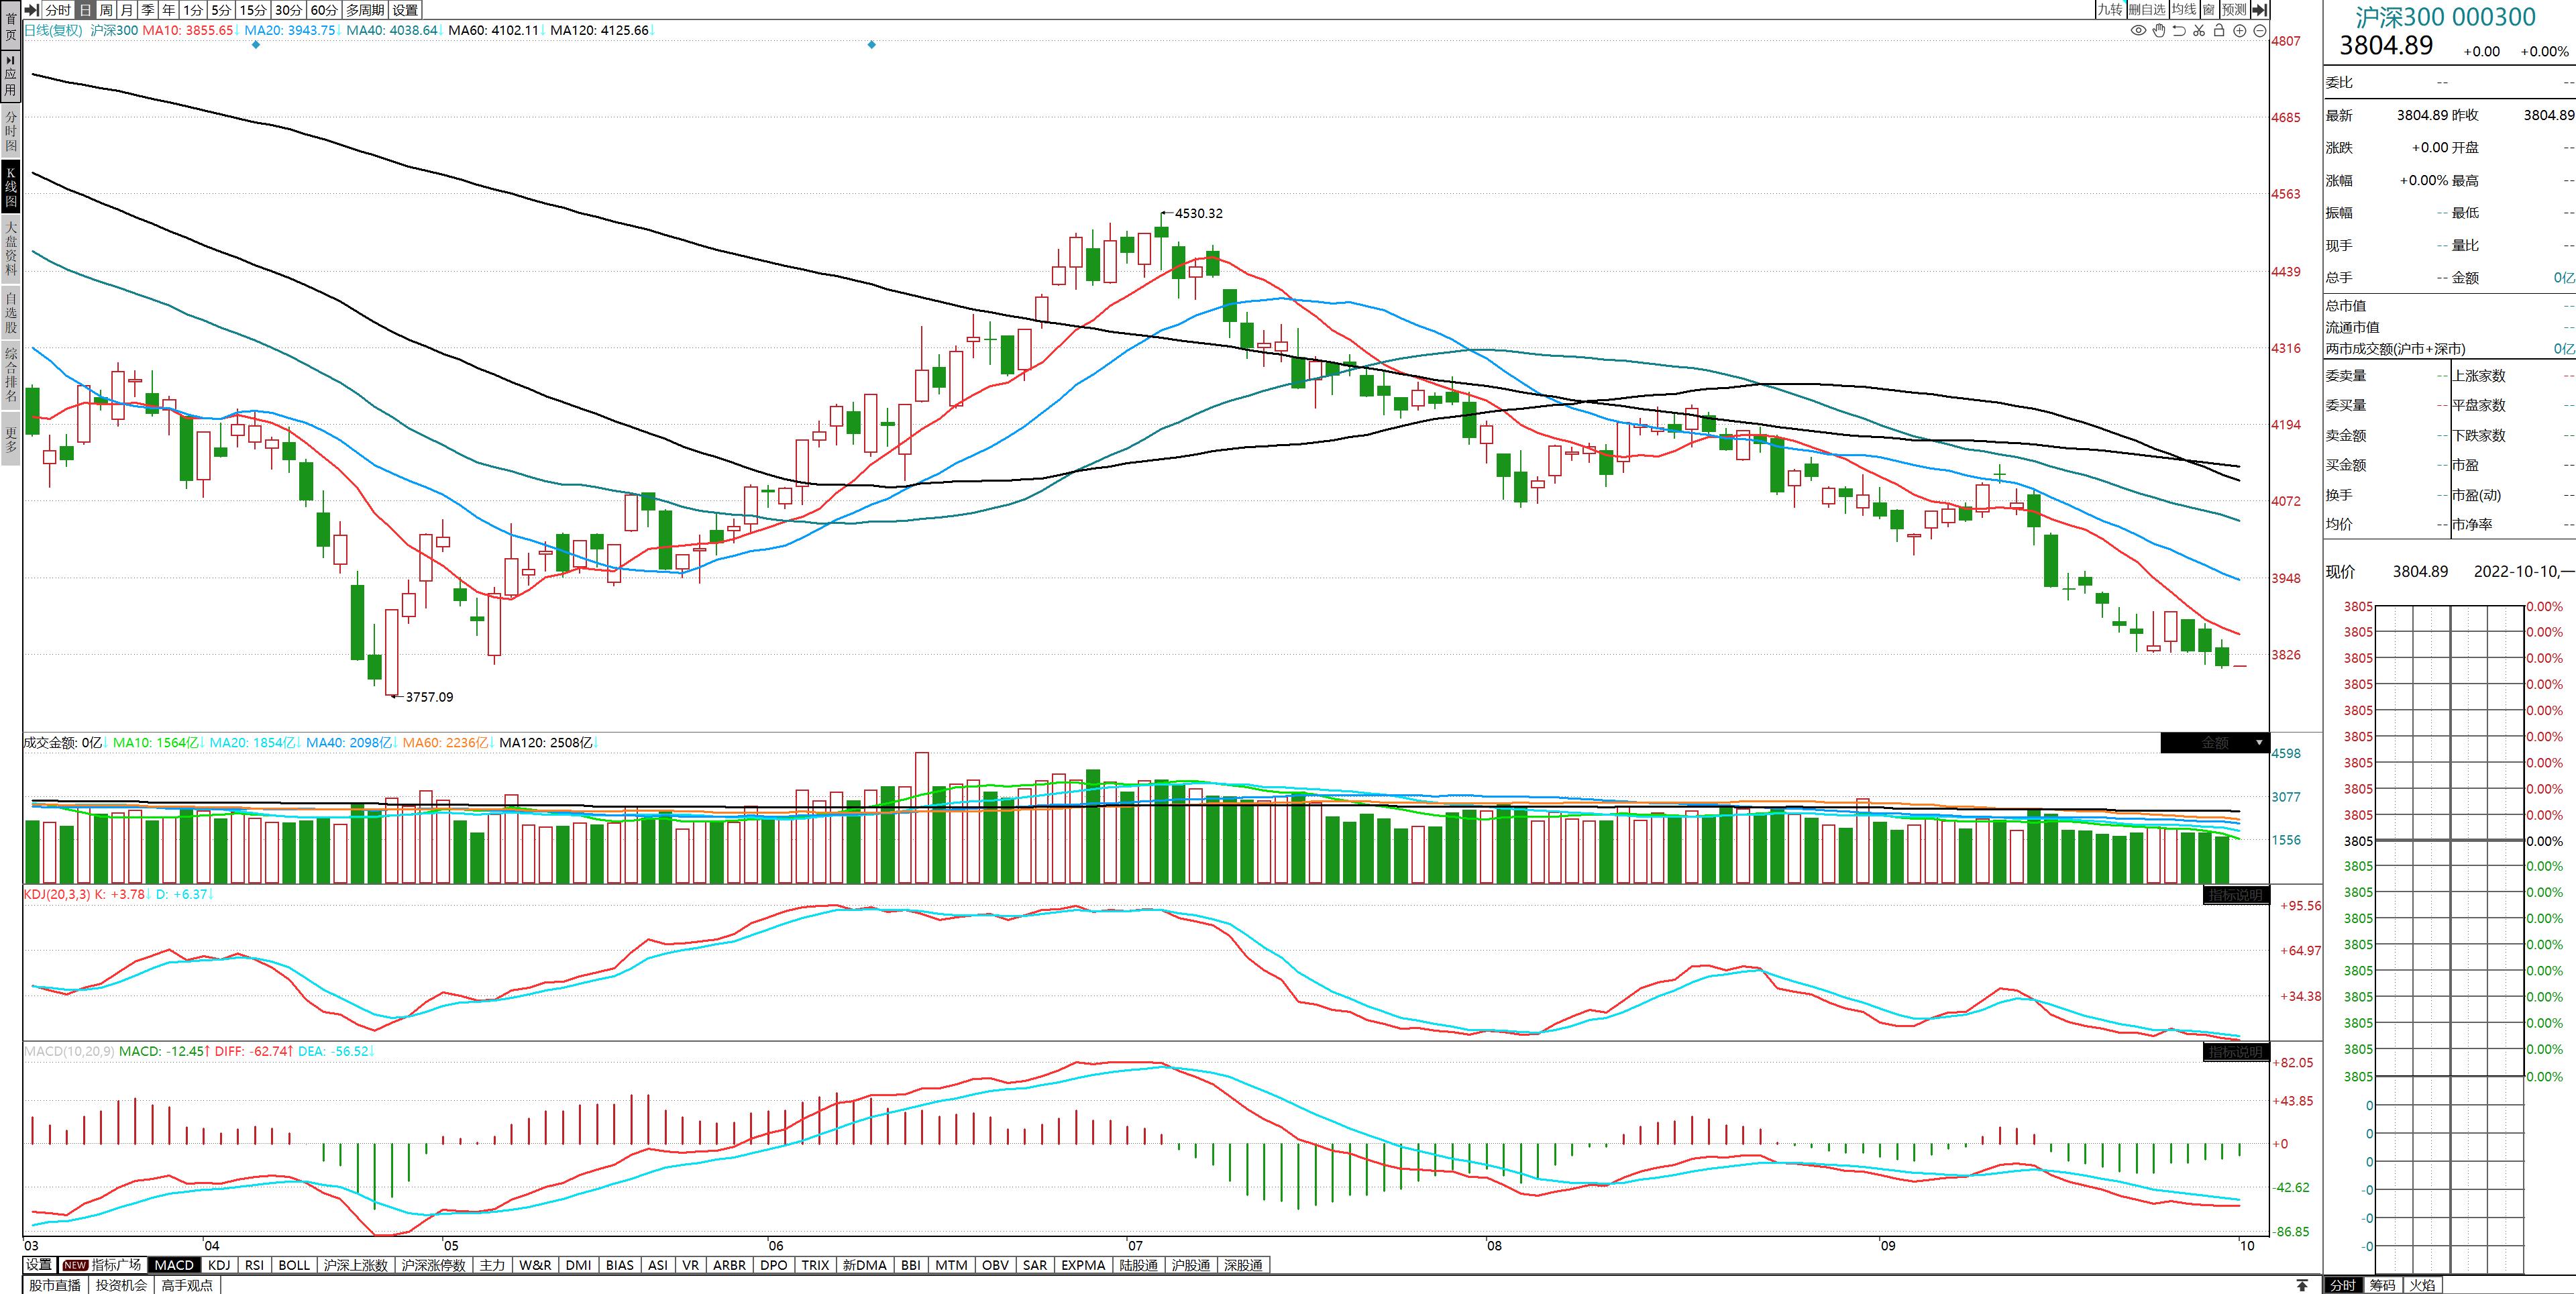Toggle the eye visibility icon above chart

[2138, 31]
